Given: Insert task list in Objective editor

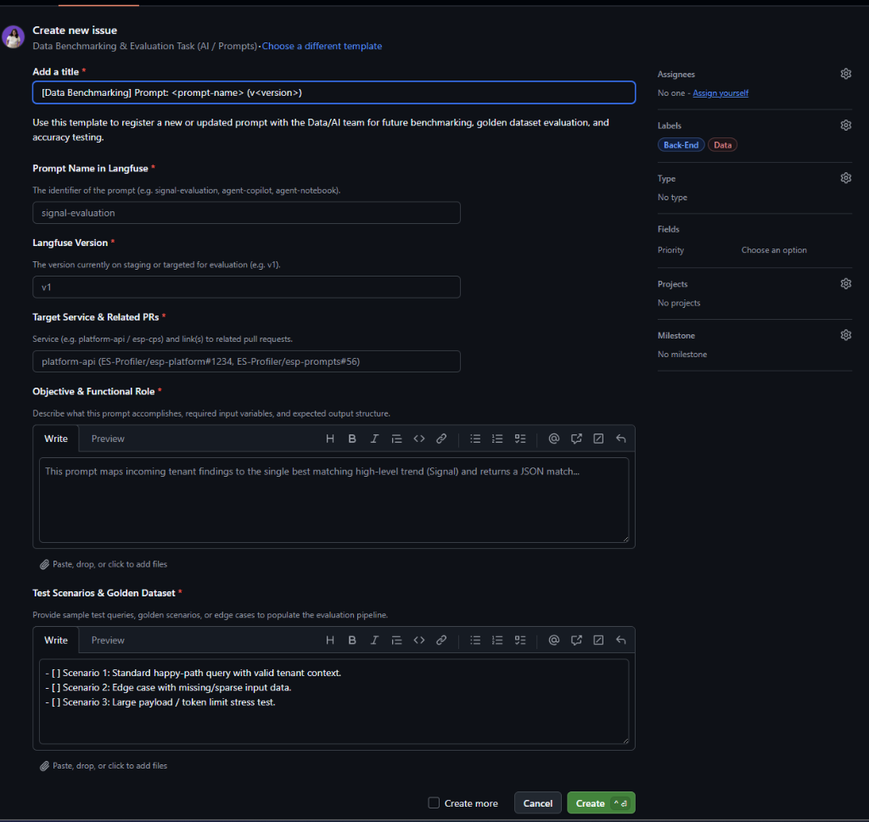Looking at the screenshot, I should pyautogui.click(x=520, y=439).
